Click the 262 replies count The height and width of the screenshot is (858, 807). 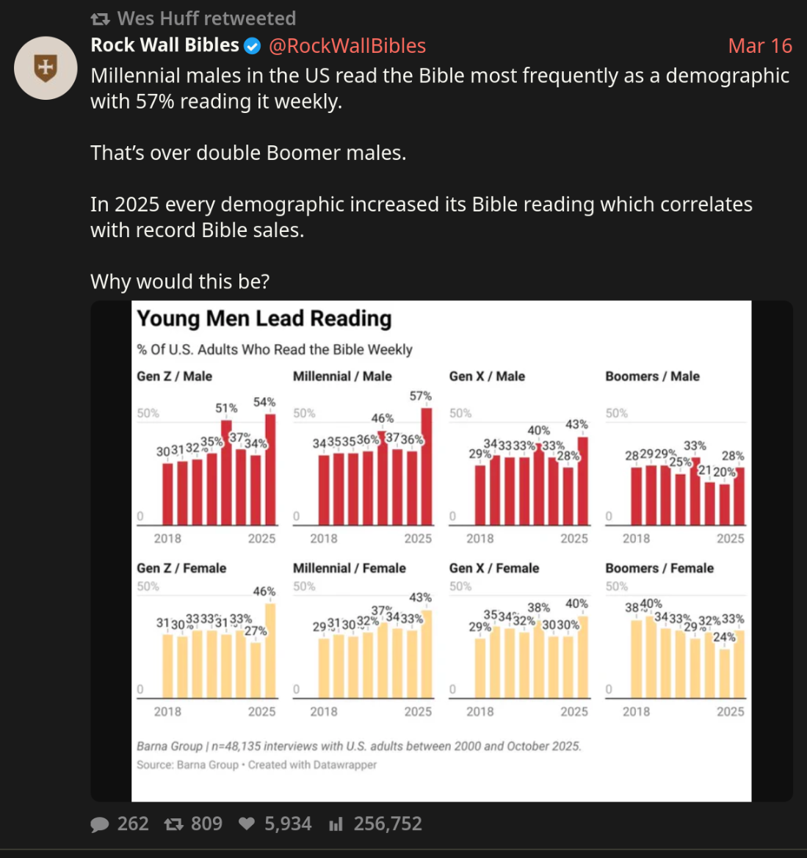point(133,824)
